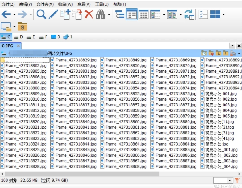
Task: Click the S folder icon
Action: pos(22,27)
